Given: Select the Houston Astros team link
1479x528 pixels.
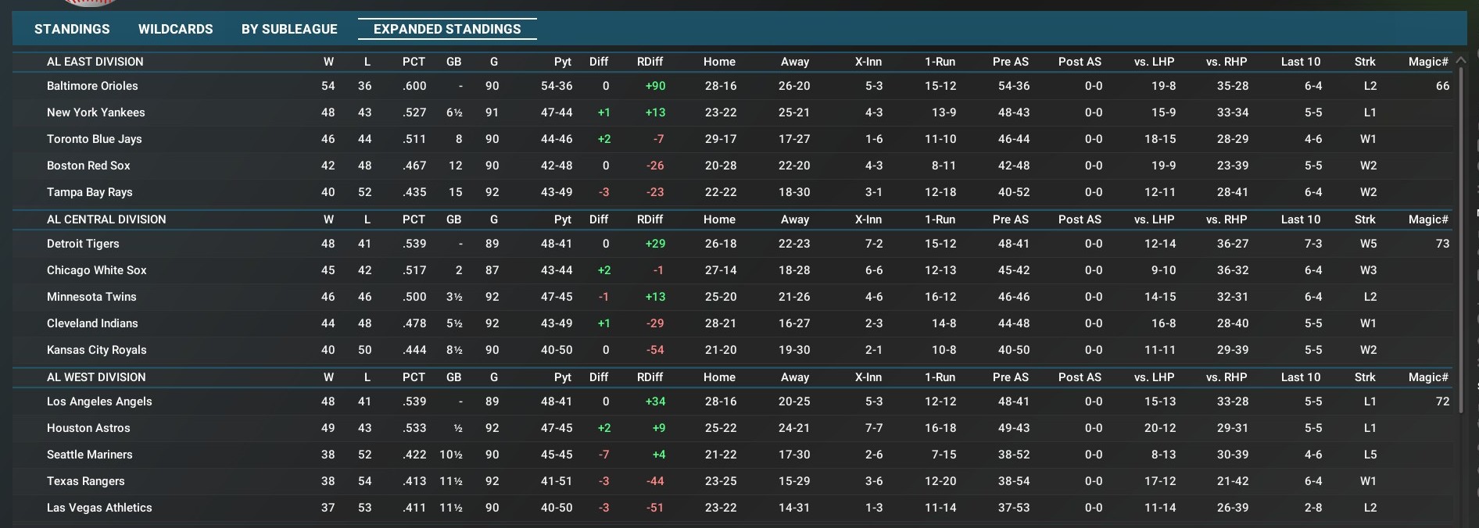Looking at the screenshot, I should (x=88, y=428).
